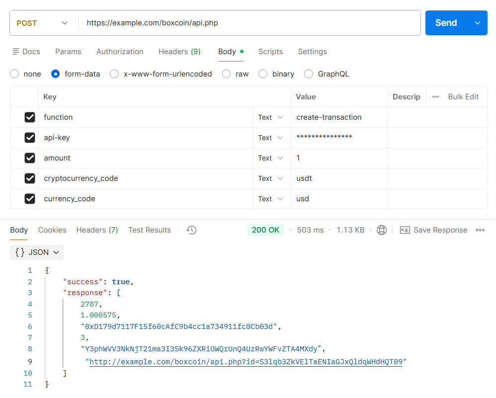
Task: Select the x-www-form-urlencoded radio option
Action: (x=114, y=74)
